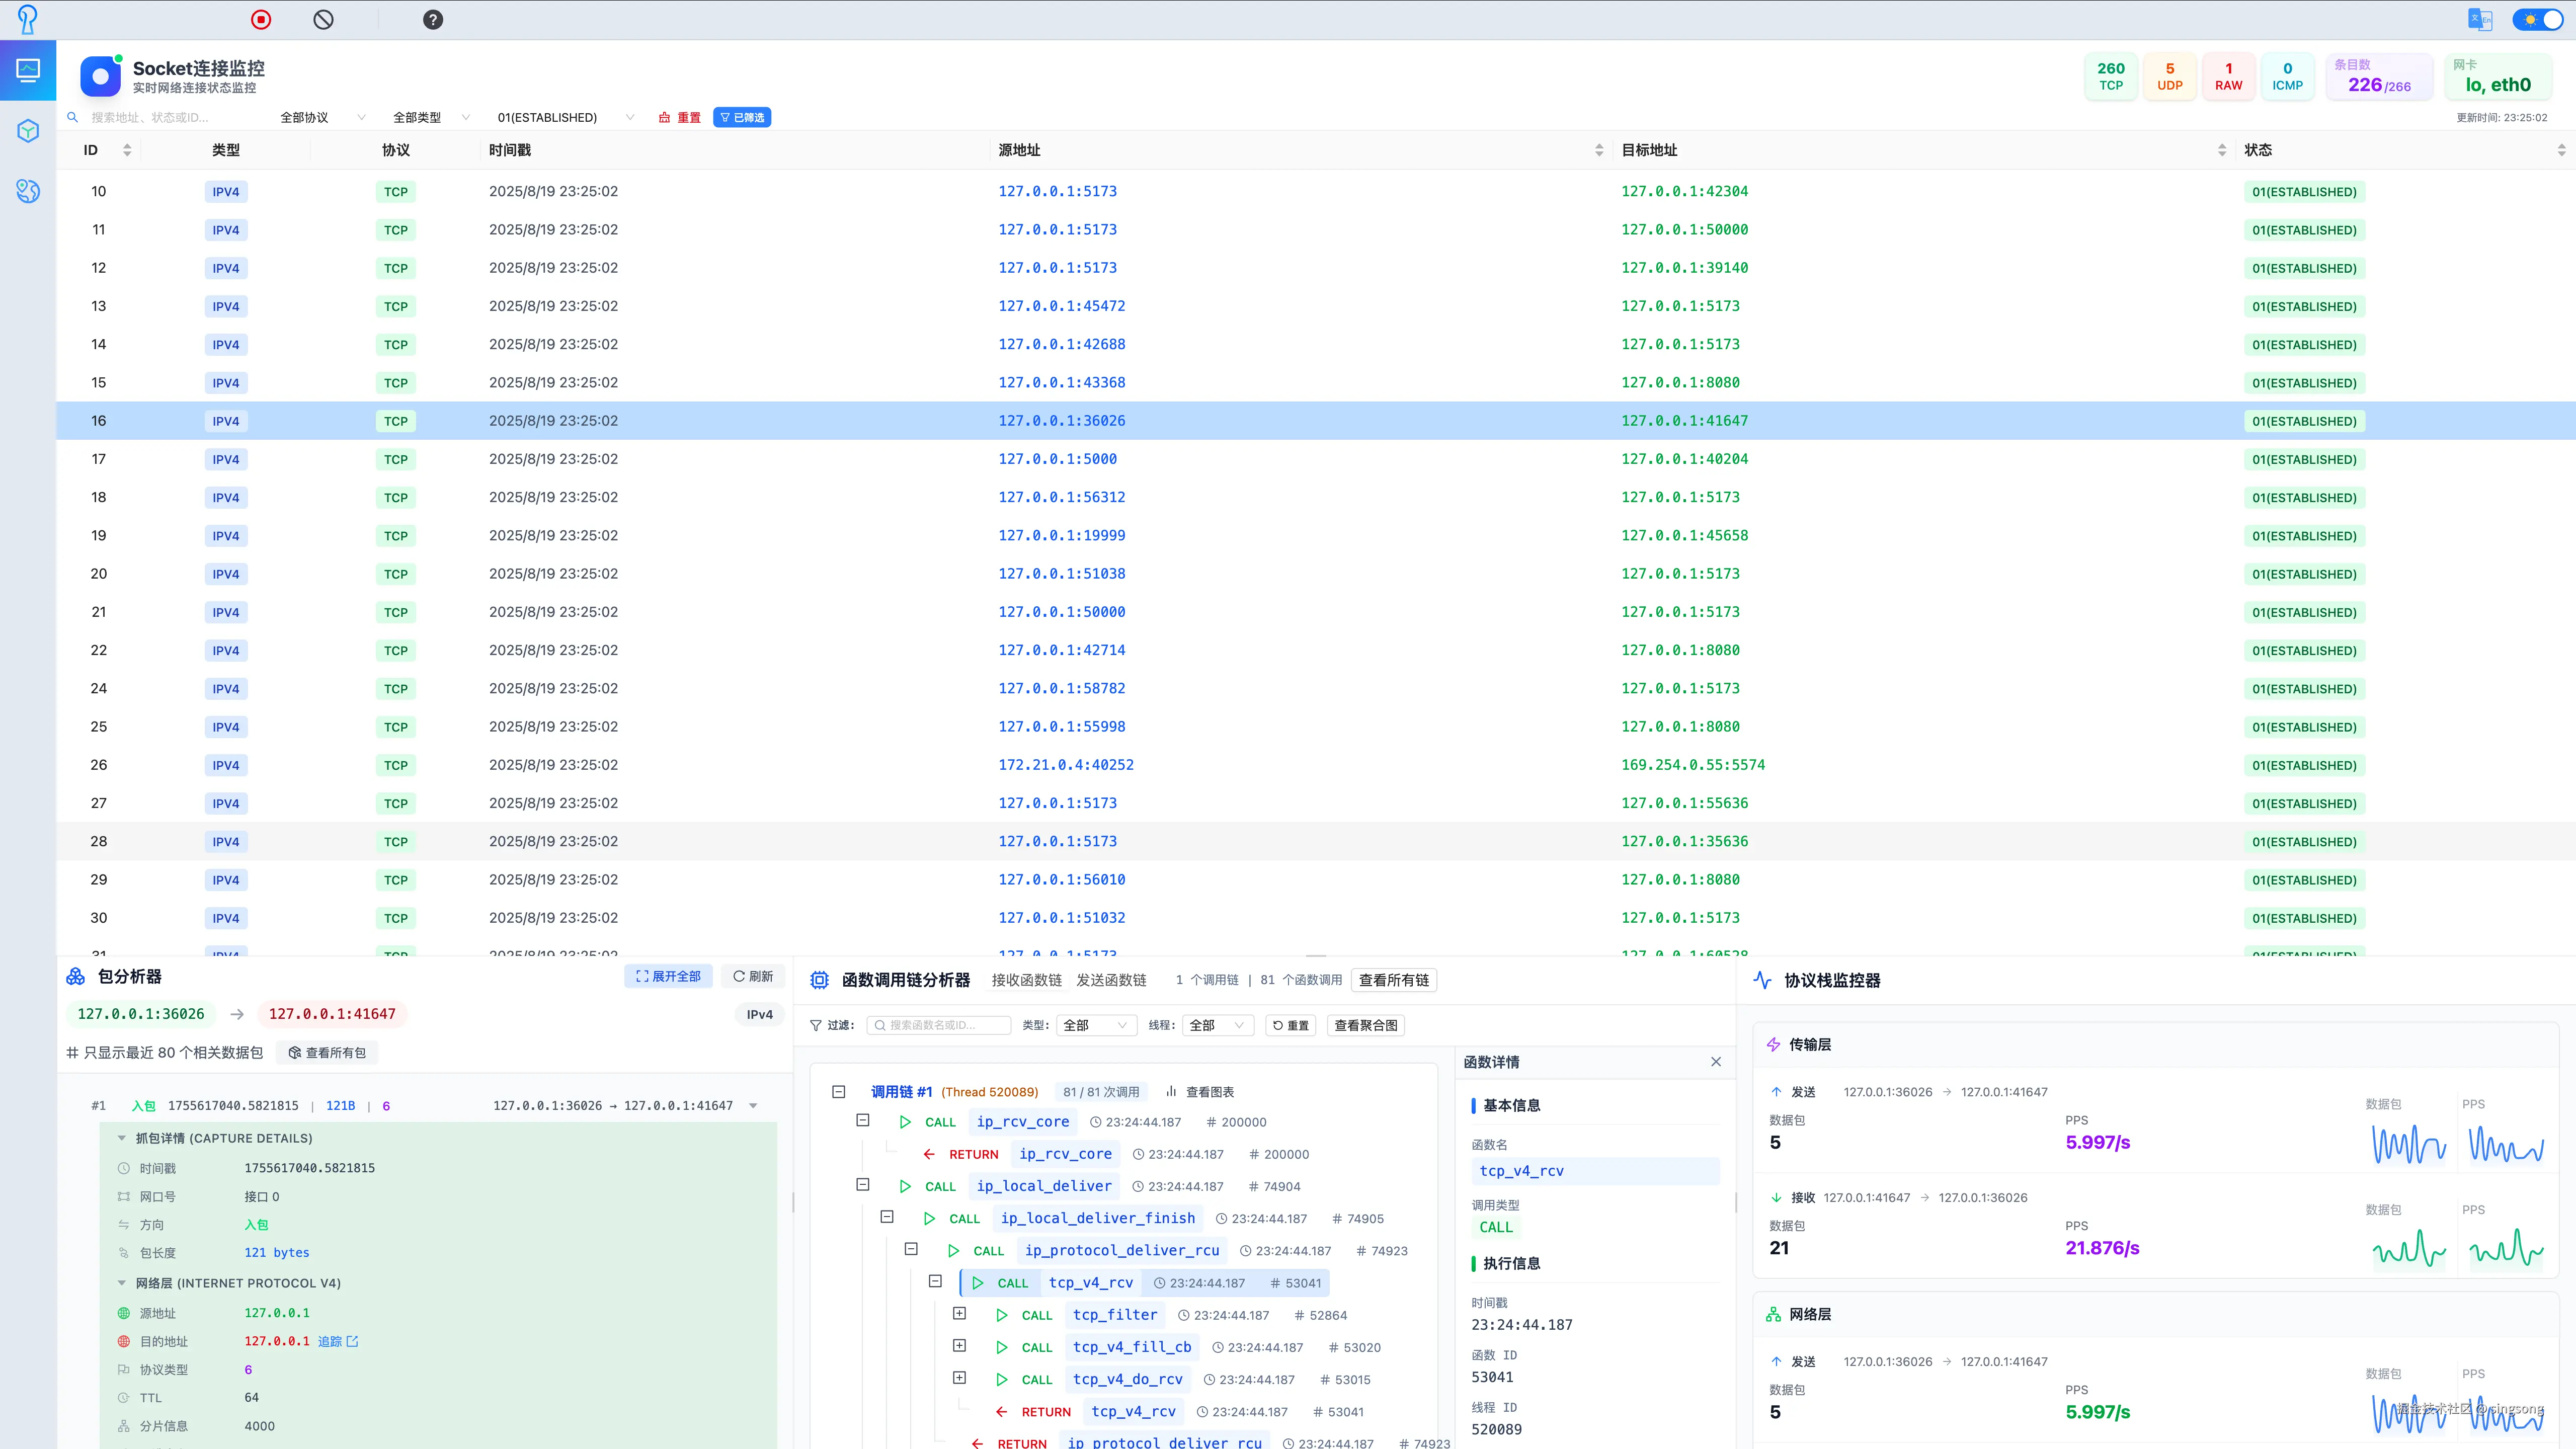
Task: Open the help question mark icon
Action: [x=433, y=20]
